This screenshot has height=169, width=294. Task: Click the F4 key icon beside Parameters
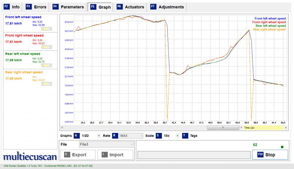(55, 7)
